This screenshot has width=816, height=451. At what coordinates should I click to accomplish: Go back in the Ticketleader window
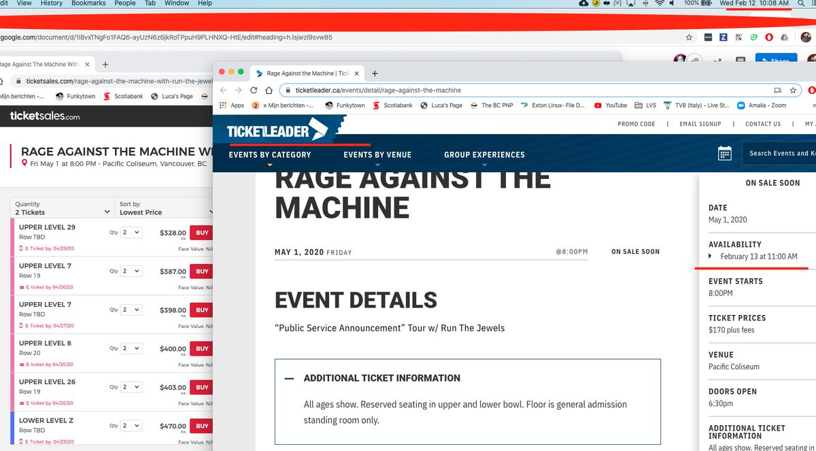pos(222,90)
